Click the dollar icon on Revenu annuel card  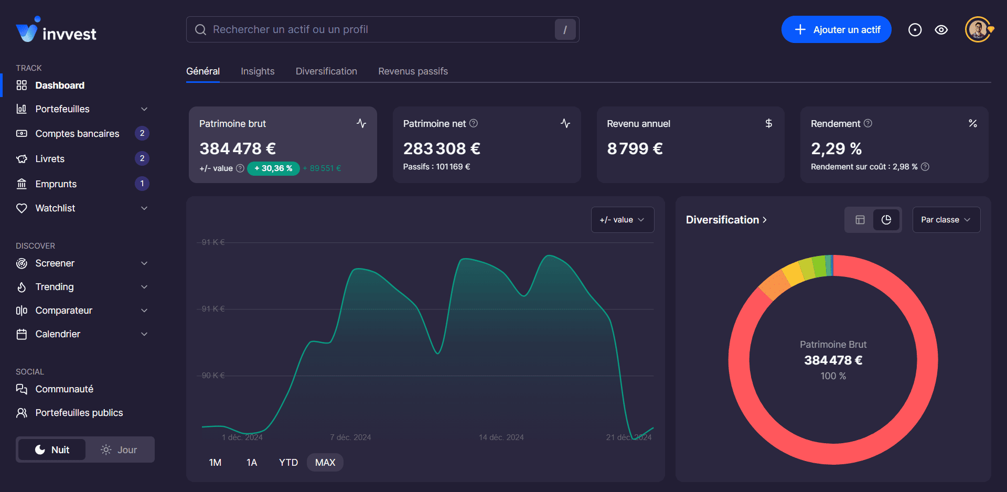[768, 123]
